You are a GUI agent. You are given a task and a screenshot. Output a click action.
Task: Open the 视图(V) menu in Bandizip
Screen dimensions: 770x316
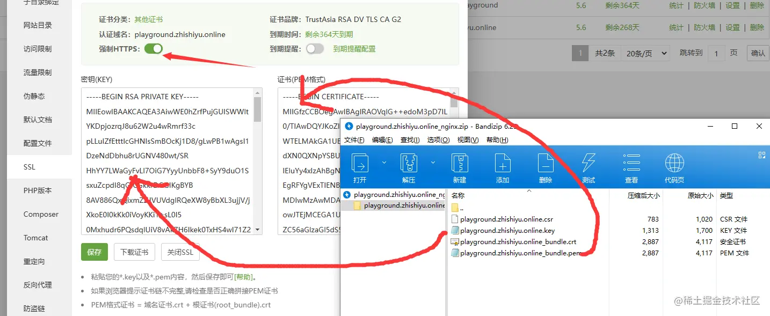[468, 140]
